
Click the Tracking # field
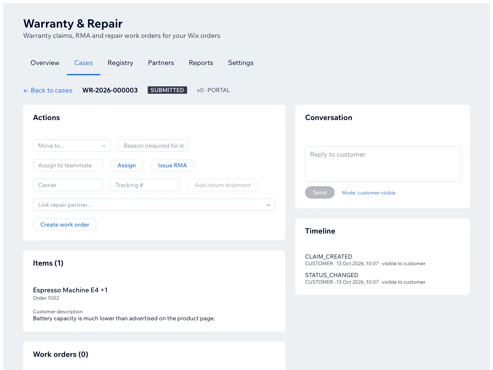(x=145, y=185)
